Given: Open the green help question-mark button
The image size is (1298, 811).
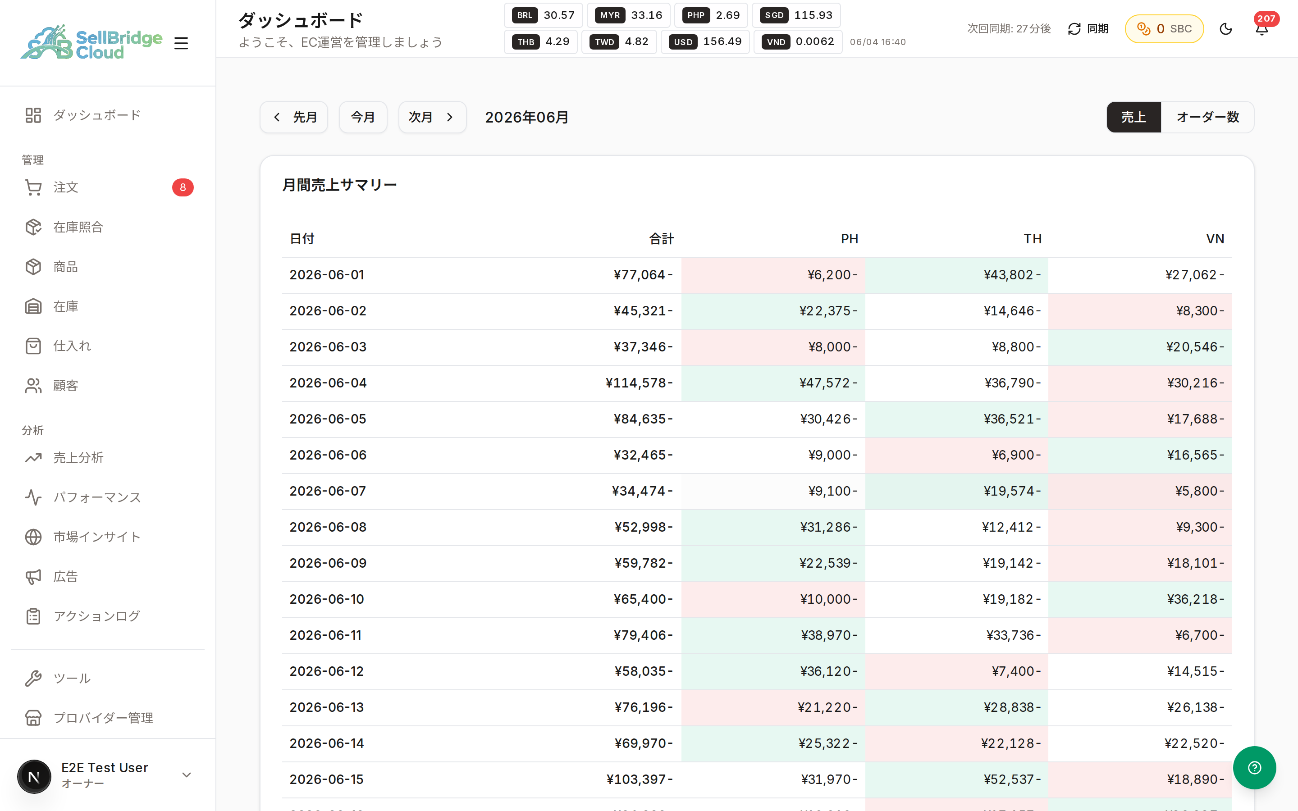Looking at the screenshot, I should [1254, 768].
